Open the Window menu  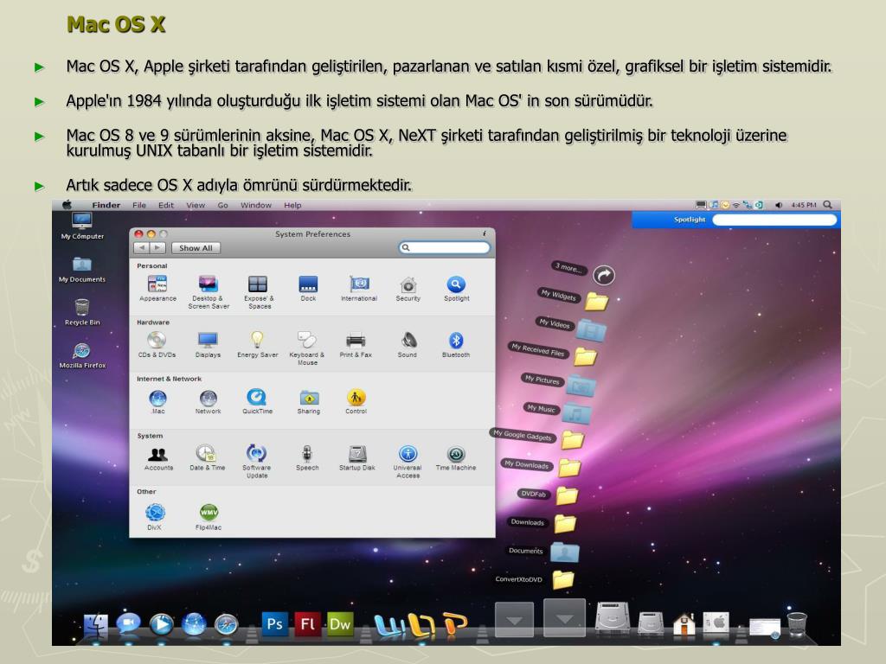256,205
